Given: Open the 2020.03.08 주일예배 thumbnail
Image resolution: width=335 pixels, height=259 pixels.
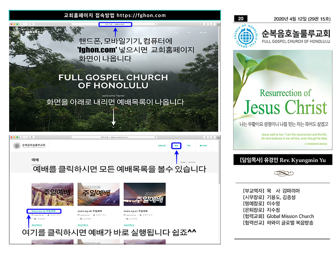Looking at the screenshot, I should (x=99, y=194).
